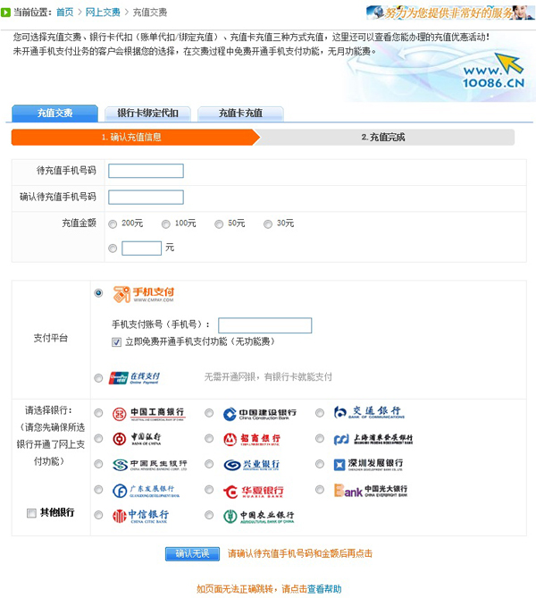Select the 在线支付 UnionPay radio
This screenshot has height=598, width=536.
(x=98, y=378)
